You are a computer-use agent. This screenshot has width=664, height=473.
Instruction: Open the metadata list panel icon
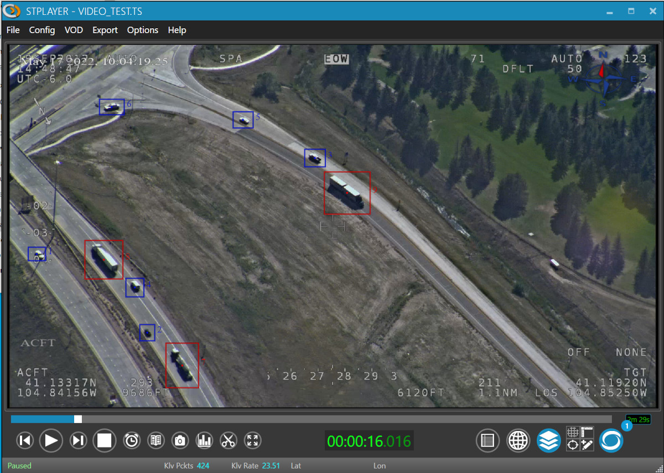487,441
